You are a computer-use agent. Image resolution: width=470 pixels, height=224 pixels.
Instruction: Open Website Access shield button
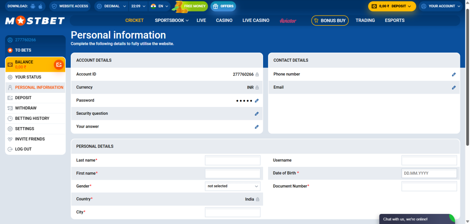click(70, 6)
